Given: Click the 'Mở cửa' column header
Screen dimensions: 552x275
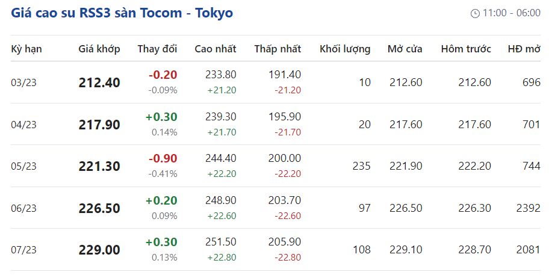Looking at the screenshot, I should 405,49.
